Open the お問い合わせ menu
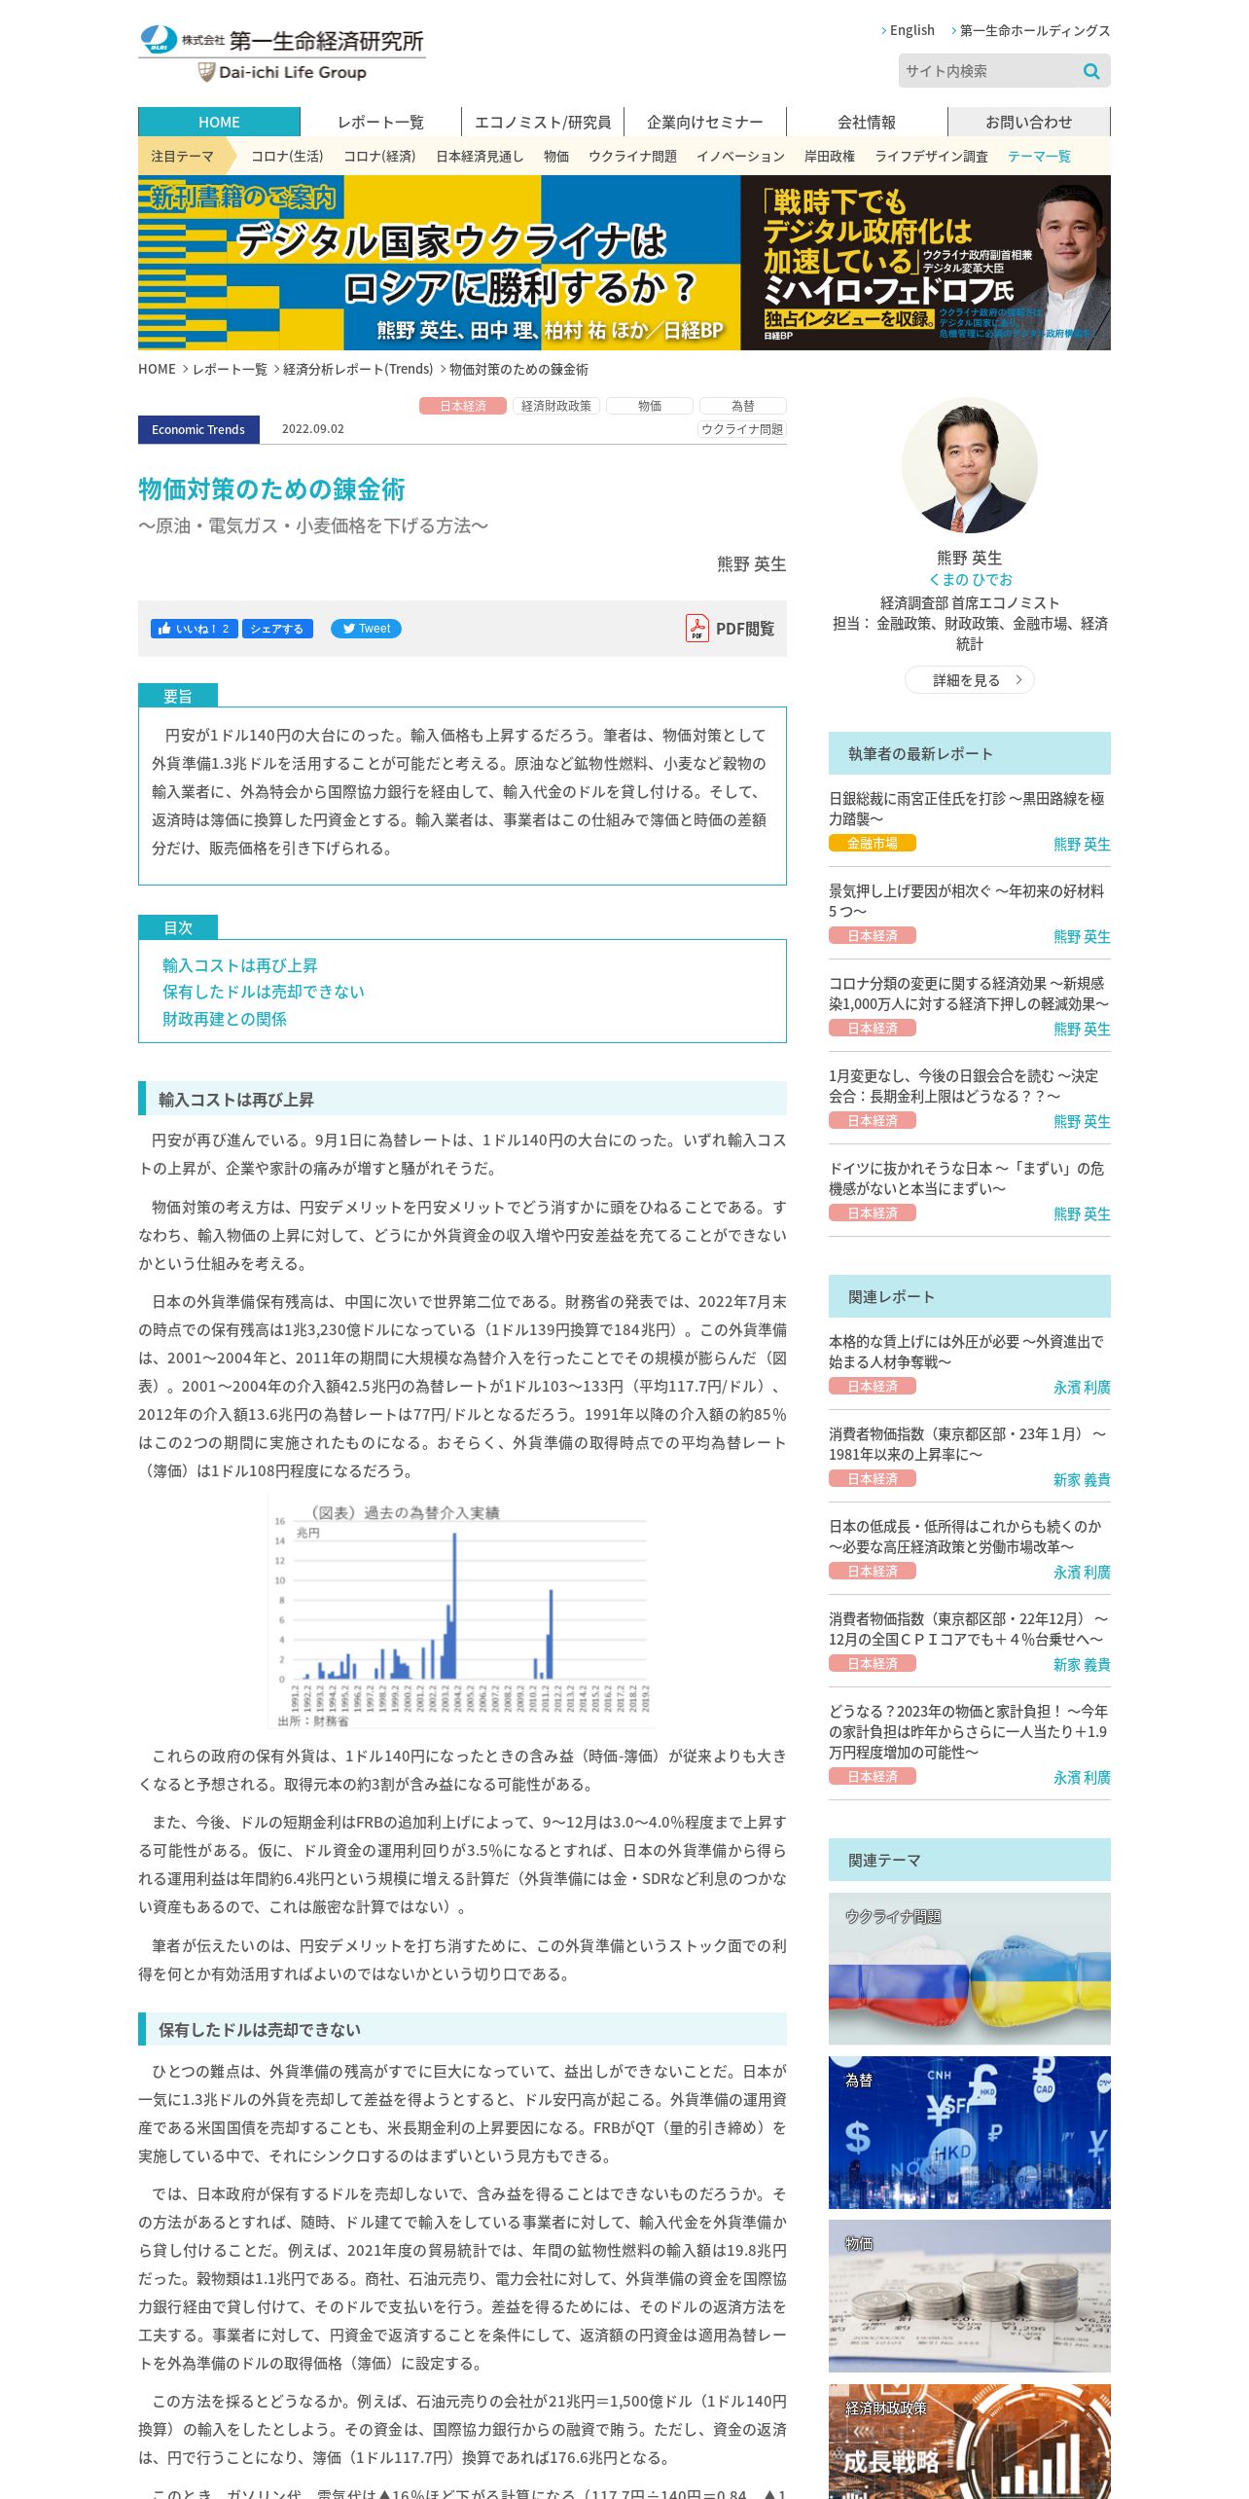This screenshot has width=1249, height=2499. (1029, 122)
